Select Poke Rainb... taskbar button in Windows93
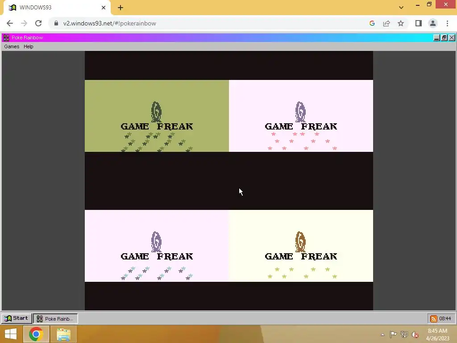The width and height of the screenshot is (457, 343). pos(55,318)
